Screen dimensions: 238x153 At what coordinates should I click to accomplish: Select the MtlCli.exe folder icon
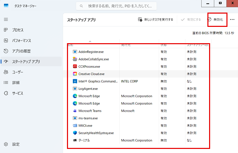coord(75,125)
